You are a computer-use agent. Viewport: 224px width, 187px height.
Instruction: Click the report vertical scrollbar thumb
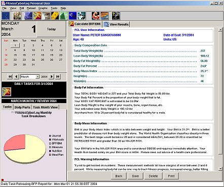[220, 93]
